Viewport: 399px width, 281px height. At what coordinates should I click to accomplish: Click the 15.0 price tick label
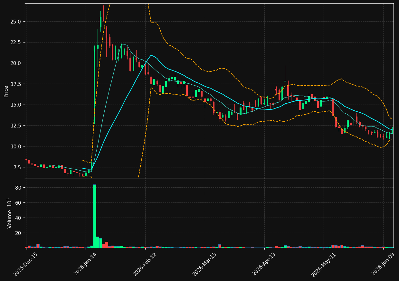pyautogui.click(x=16, y=105)
